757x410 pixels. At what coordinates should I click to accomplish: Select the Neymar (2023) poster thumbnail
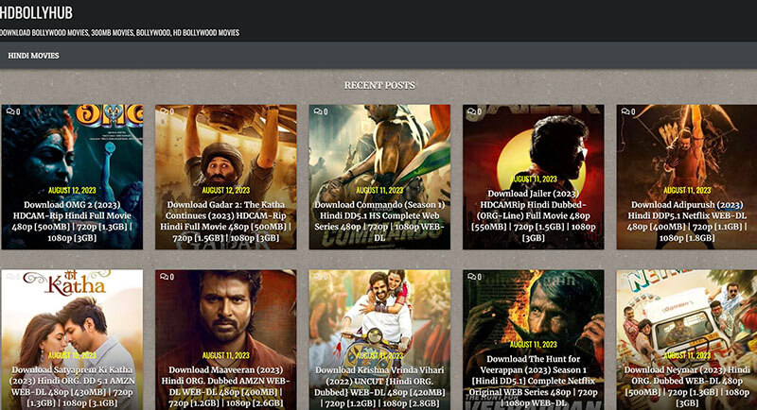click(x=687, y=312)
